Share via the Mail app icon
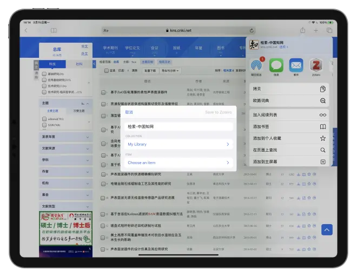This screenshot has height=277, width=357. click(296, 65)
